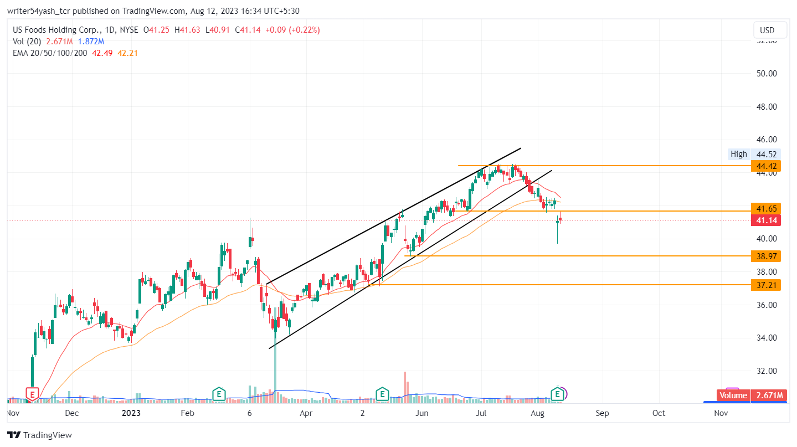Click the green earnings marker near February
The image size is (797, 447).
[219, 394]
